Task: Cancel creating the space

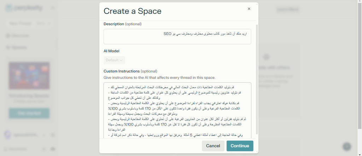Action: click(x=213, y=146)
